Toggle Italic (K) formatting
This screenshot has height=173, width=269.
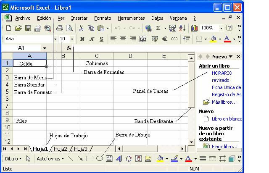click(x=92, y=39)
